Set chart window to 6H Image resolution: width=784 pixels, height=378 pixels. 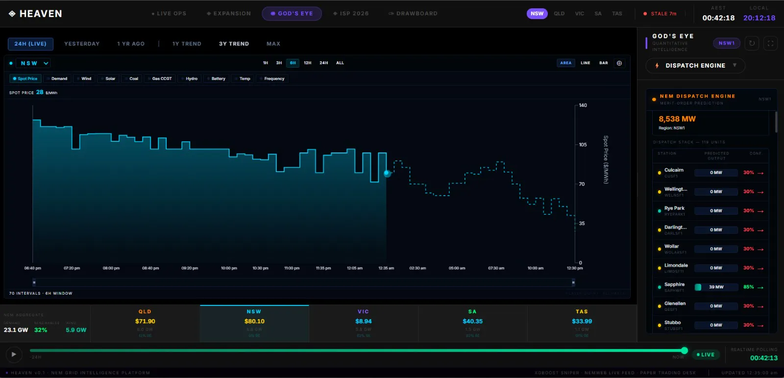(x=293, y=63)
